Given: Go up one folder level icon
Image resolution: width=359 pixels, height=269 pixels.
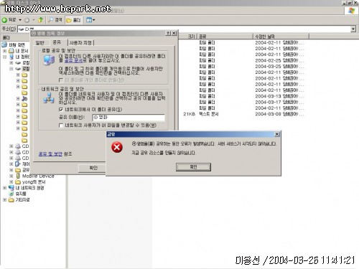Looking at the screenshot, I should (x=41, y=20).
